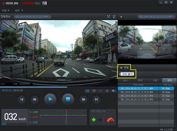Click the orange marker on G-sensor graph
Viewport: 177px width, 131px height.
point(66,117)
